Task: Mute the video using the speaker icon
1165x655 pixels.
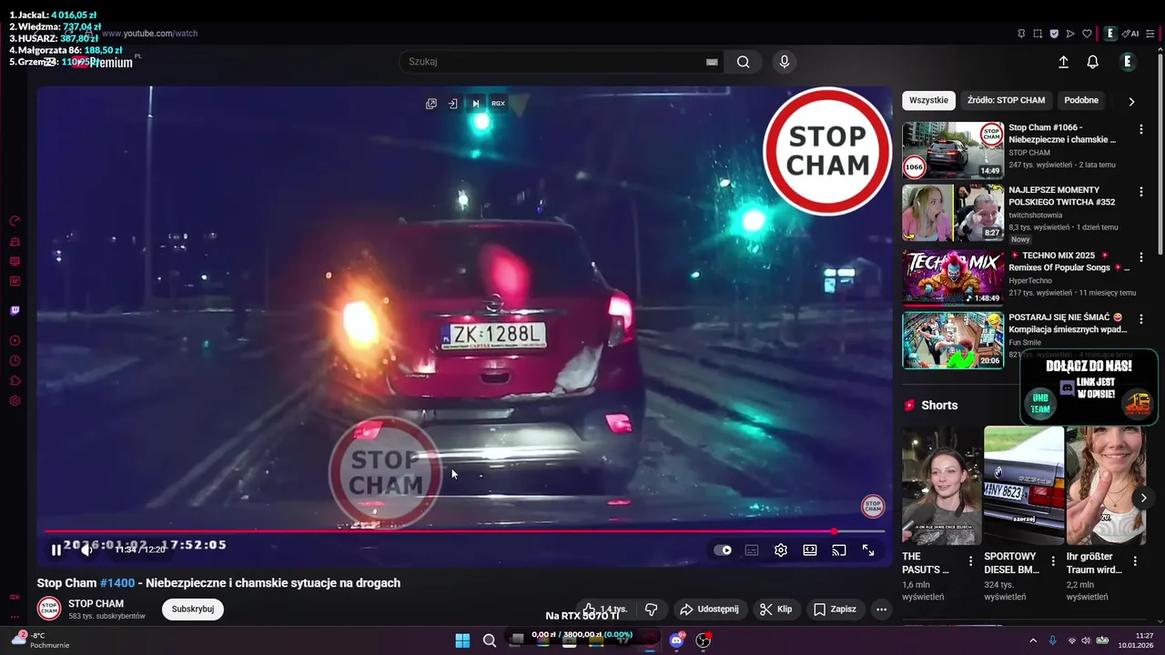Action: coord(86,549)
